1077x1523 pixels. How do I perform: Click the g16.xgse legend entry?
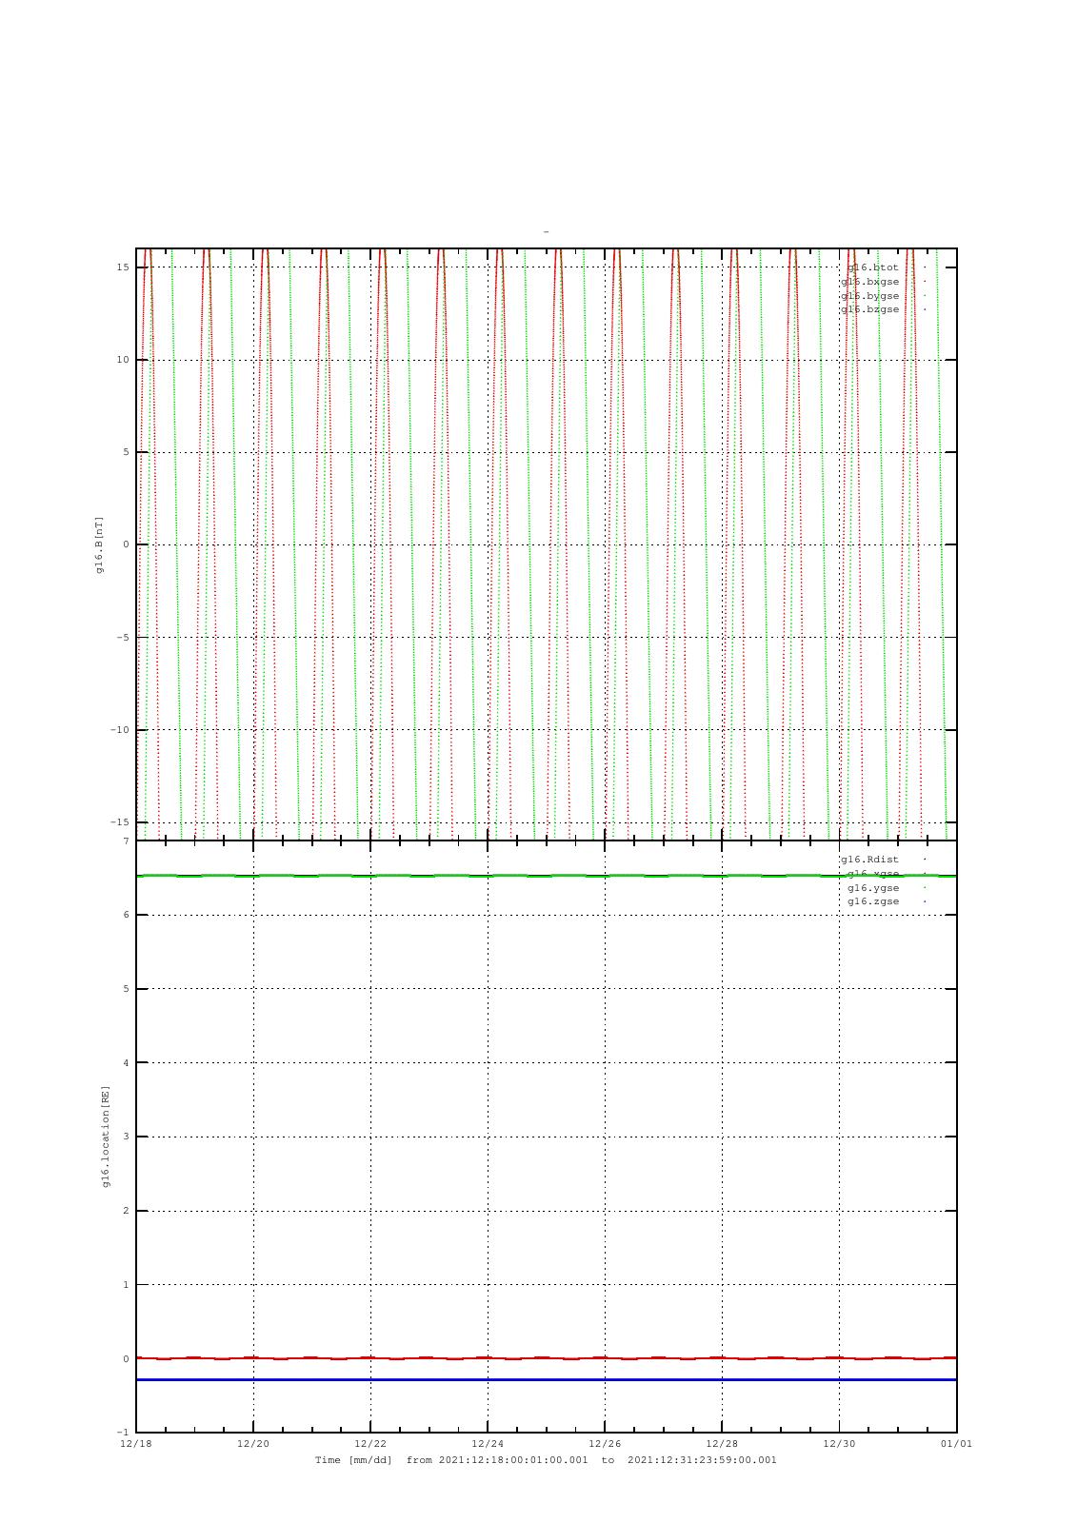click(872, 874)
